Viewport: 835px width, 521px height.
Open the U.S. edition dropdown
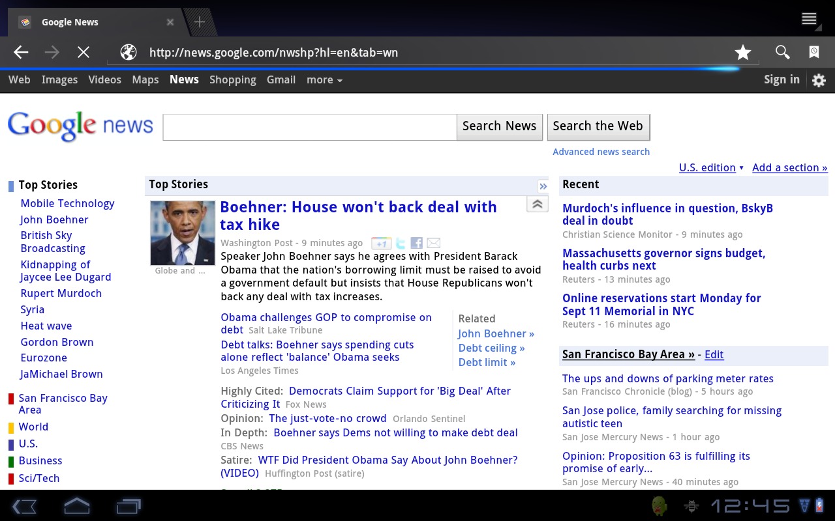point(711,167)
